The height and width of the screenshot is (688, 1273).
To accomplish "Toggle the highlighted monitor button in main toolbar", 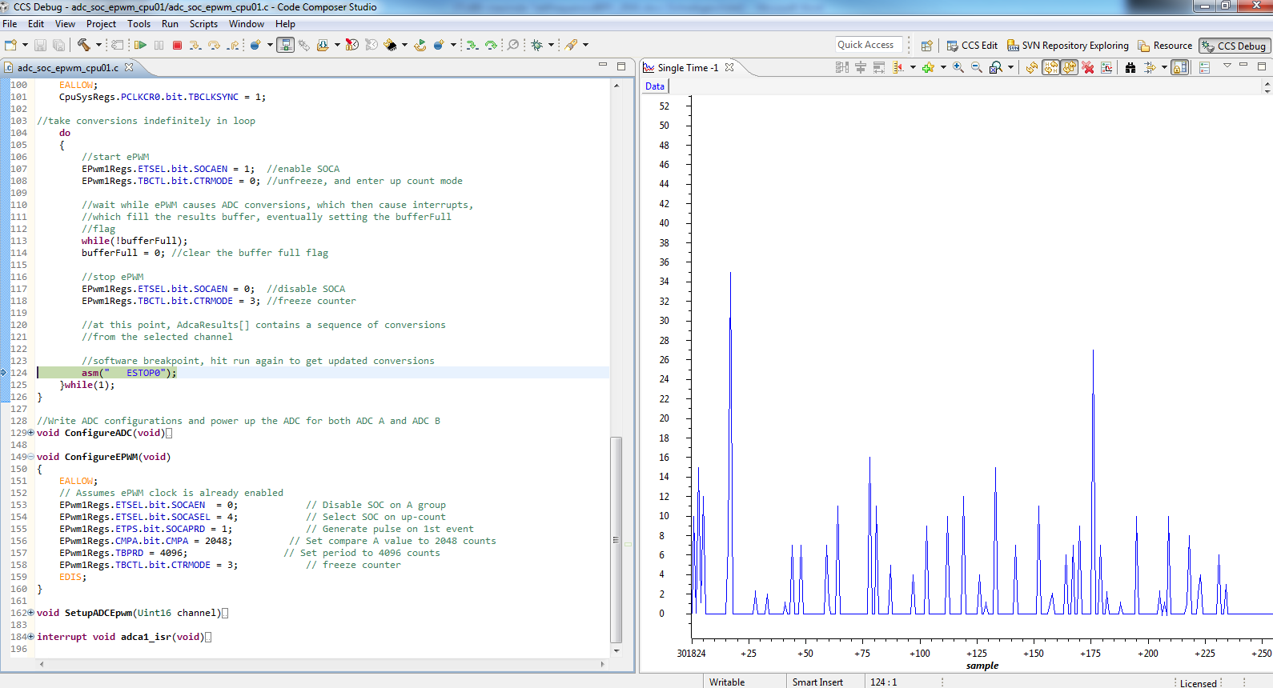I will 285,46.
